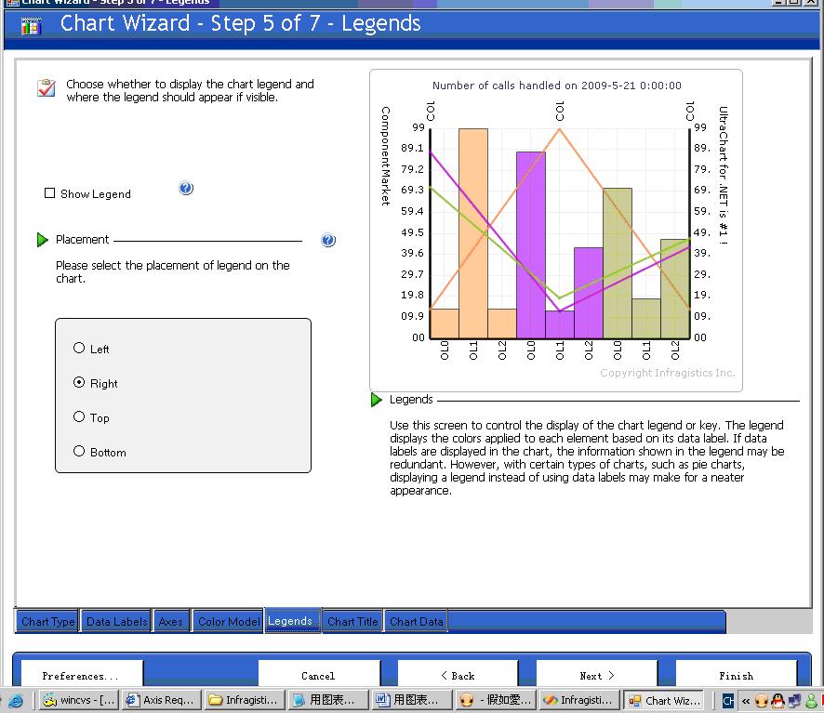Switch to the Legends tab
This screenshot has width=824, height=713.
pos(292,621)
